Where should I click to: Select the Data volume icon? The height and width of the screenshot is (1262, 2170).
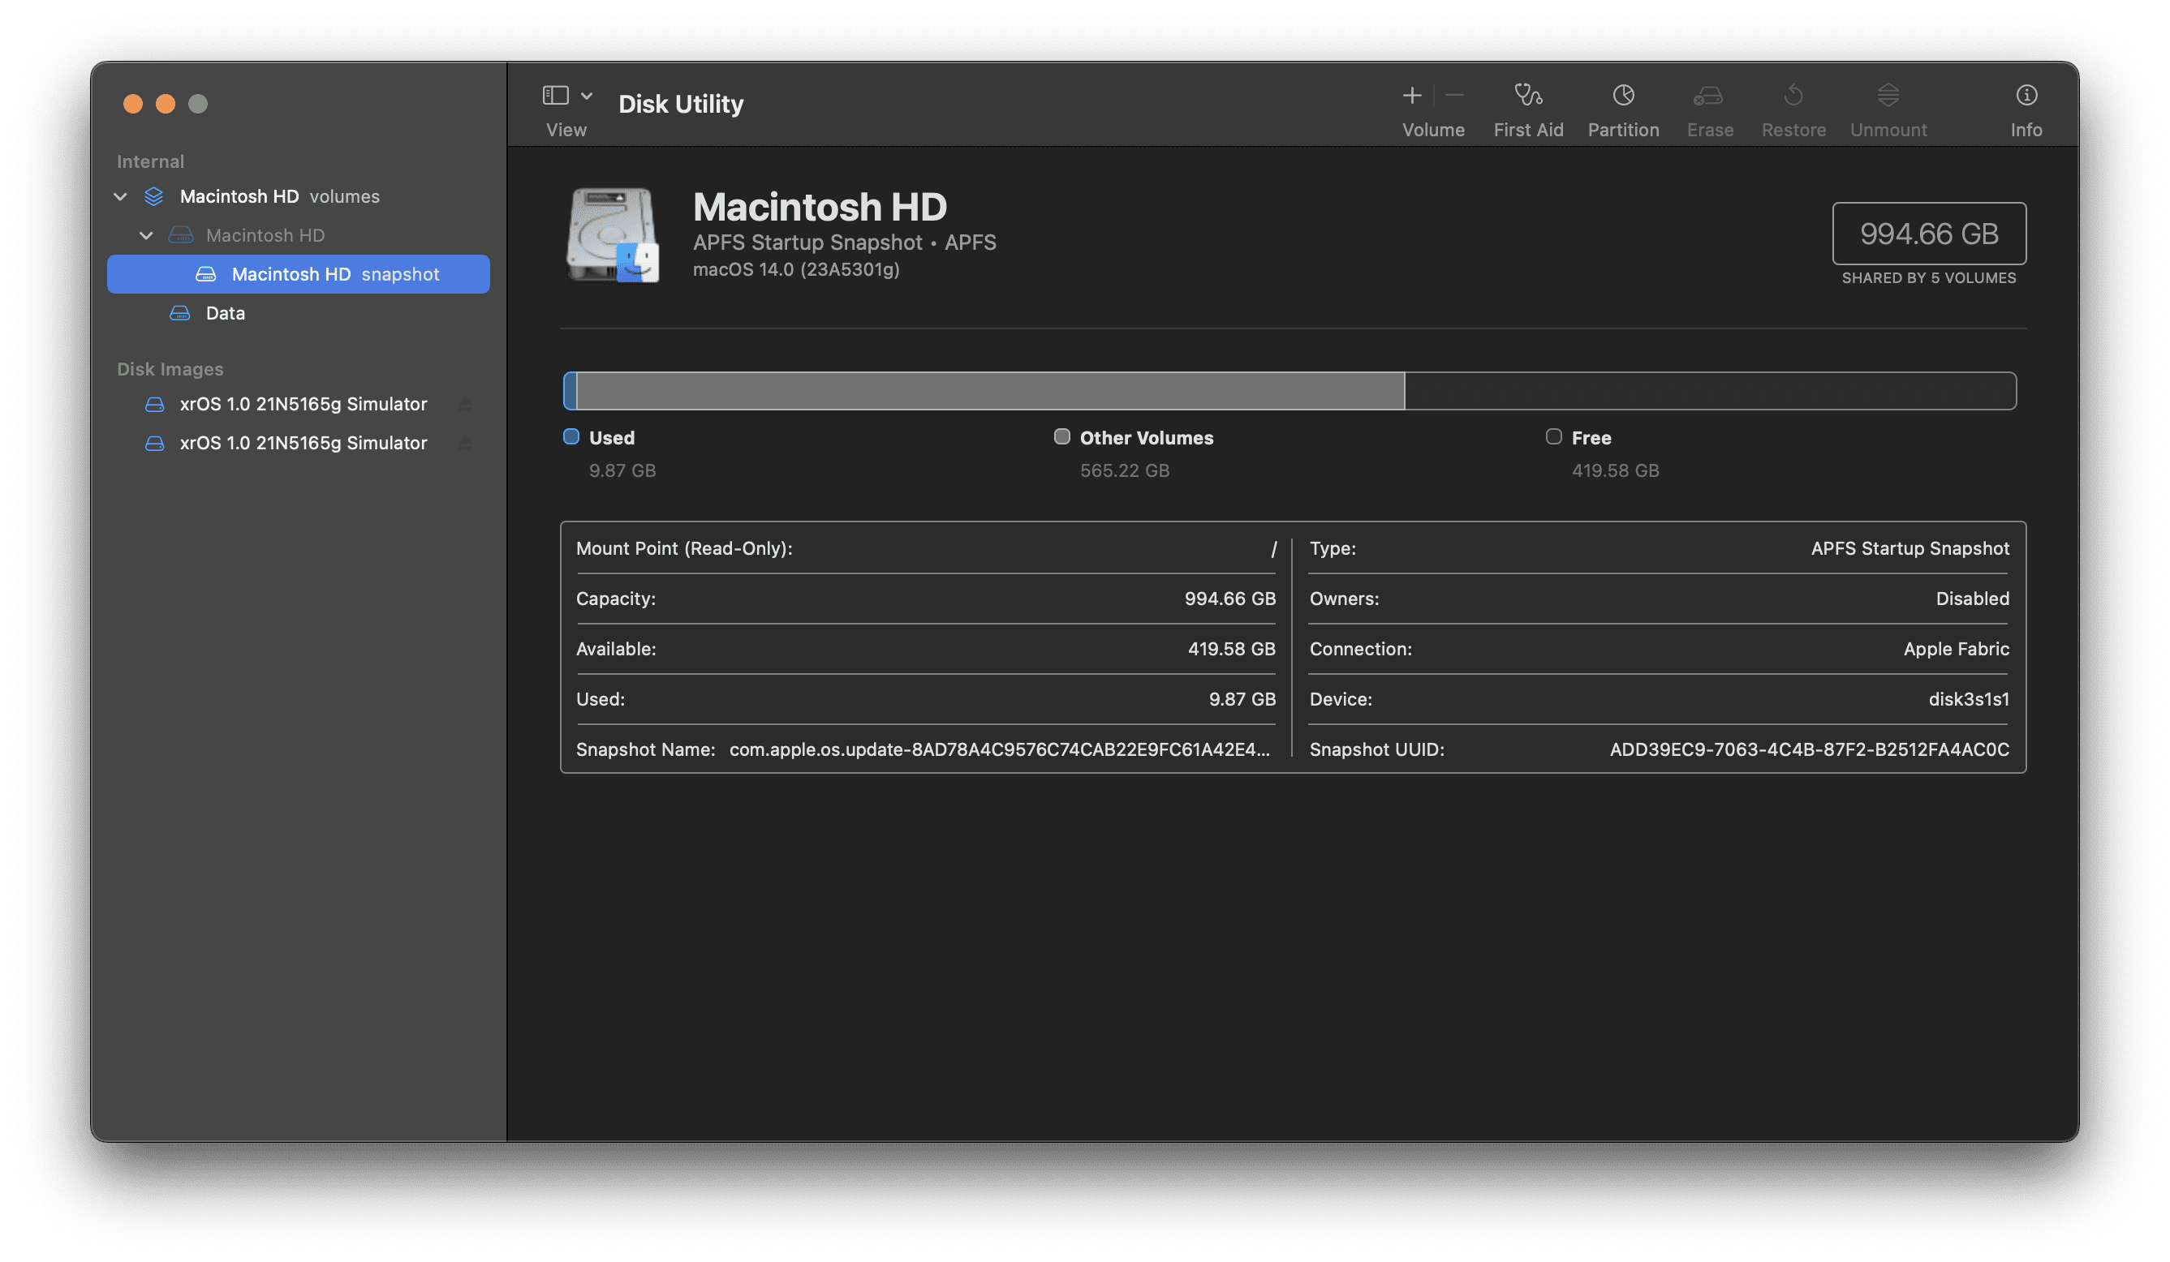[x=180, y=312]
